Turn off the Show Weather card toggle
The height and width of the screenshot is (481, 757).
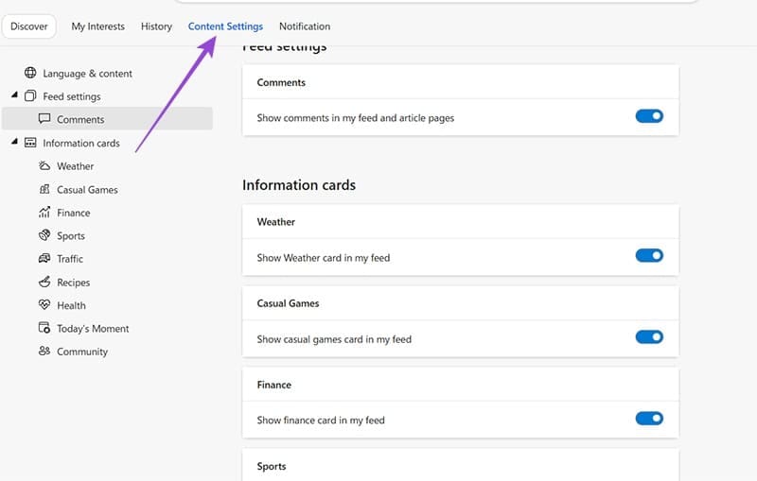649,256
